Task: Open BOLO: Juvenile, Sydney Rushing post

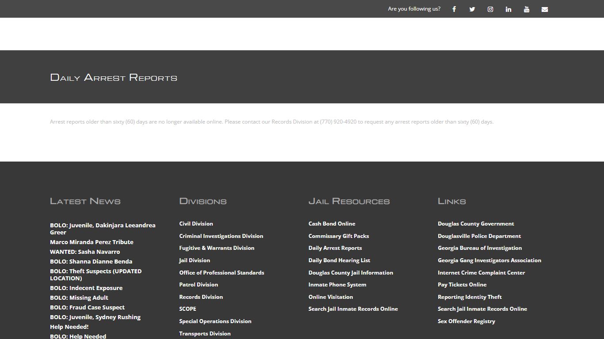Action: click(95, 317)
